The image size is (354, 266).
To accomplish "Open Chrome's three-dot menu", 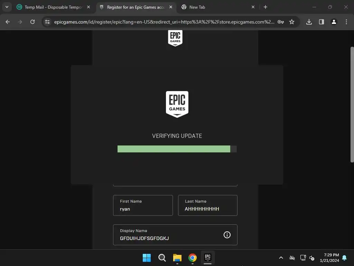I will click(x=346, y=22).
